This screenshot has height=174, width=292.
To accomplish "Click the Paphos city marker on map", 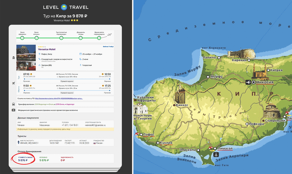I will (141, 134).
